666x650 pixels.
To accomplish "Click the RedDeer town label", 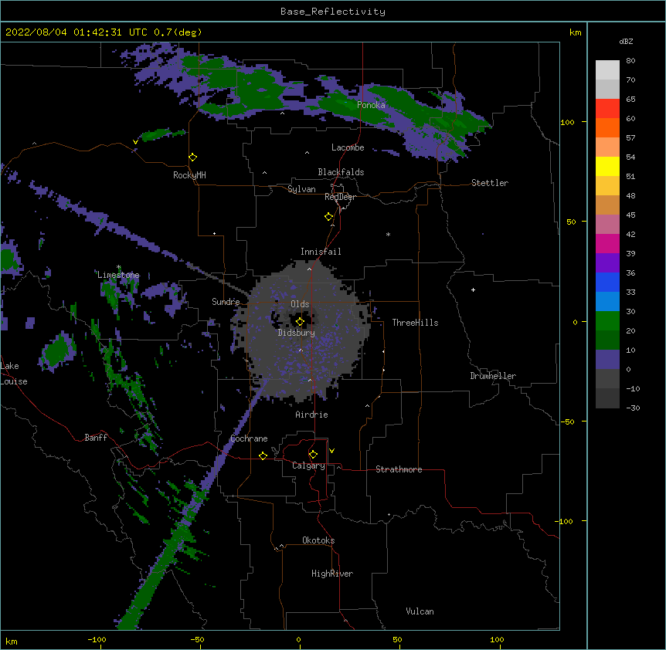I will [340, 197].
